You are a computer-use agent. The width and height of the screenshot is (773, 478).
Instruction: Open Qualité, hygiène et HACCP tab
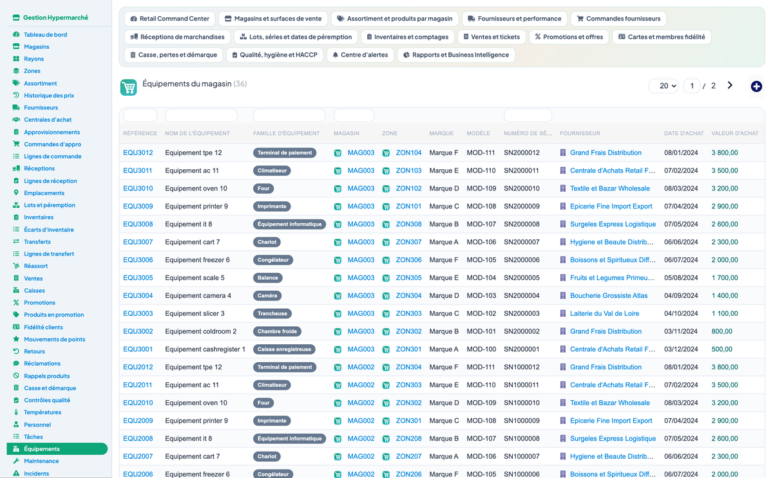(275, 55)
